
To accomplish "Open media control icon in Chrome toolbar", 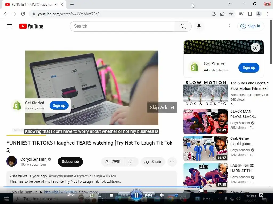I will point(241,14).
